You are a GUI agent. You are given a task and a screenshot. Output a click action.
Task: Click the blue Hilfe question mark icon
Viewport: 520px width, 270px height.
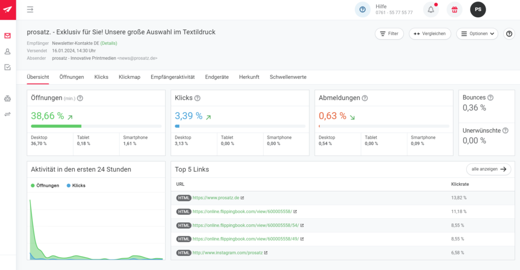[362, 9]
